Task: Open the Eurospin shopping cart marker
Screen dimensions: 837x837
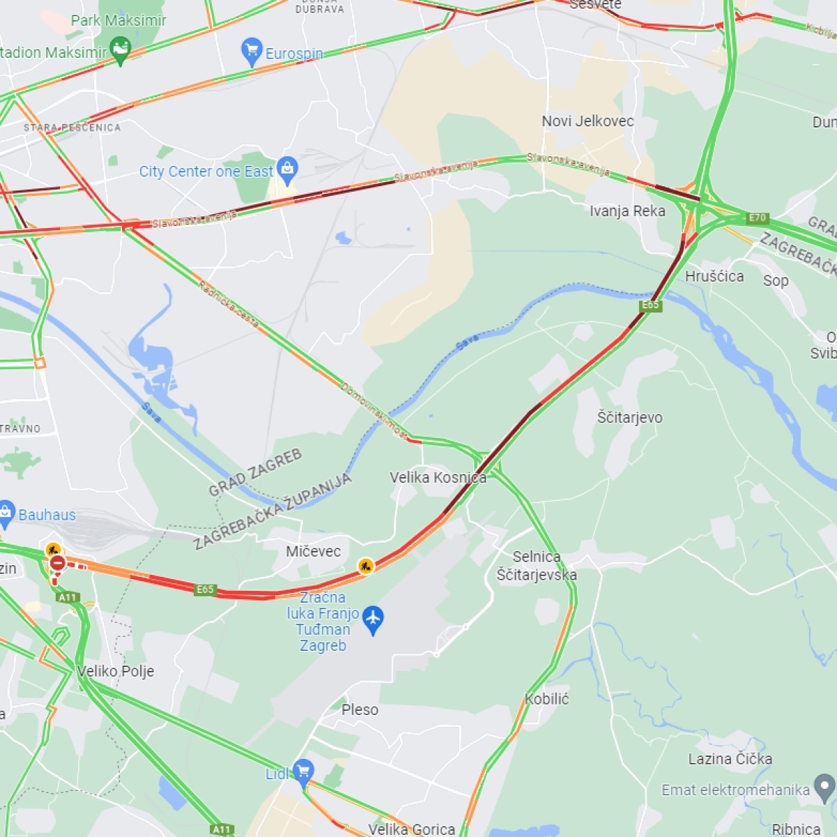Action: (251, 52)
